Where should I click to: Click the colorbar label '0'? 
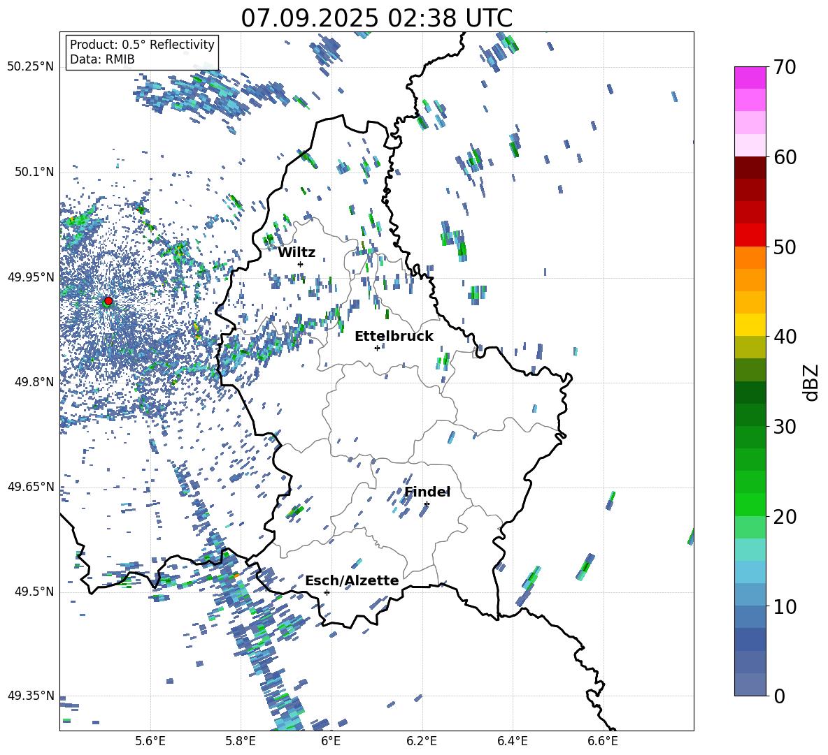[779, 697]
